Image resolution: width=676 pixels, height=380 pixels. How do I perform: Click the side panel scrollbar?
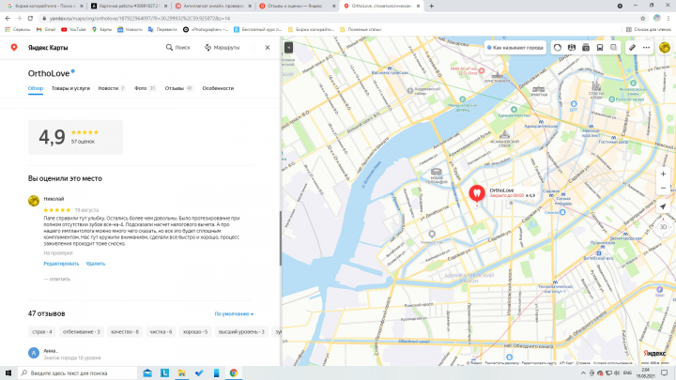click(280, 237)
